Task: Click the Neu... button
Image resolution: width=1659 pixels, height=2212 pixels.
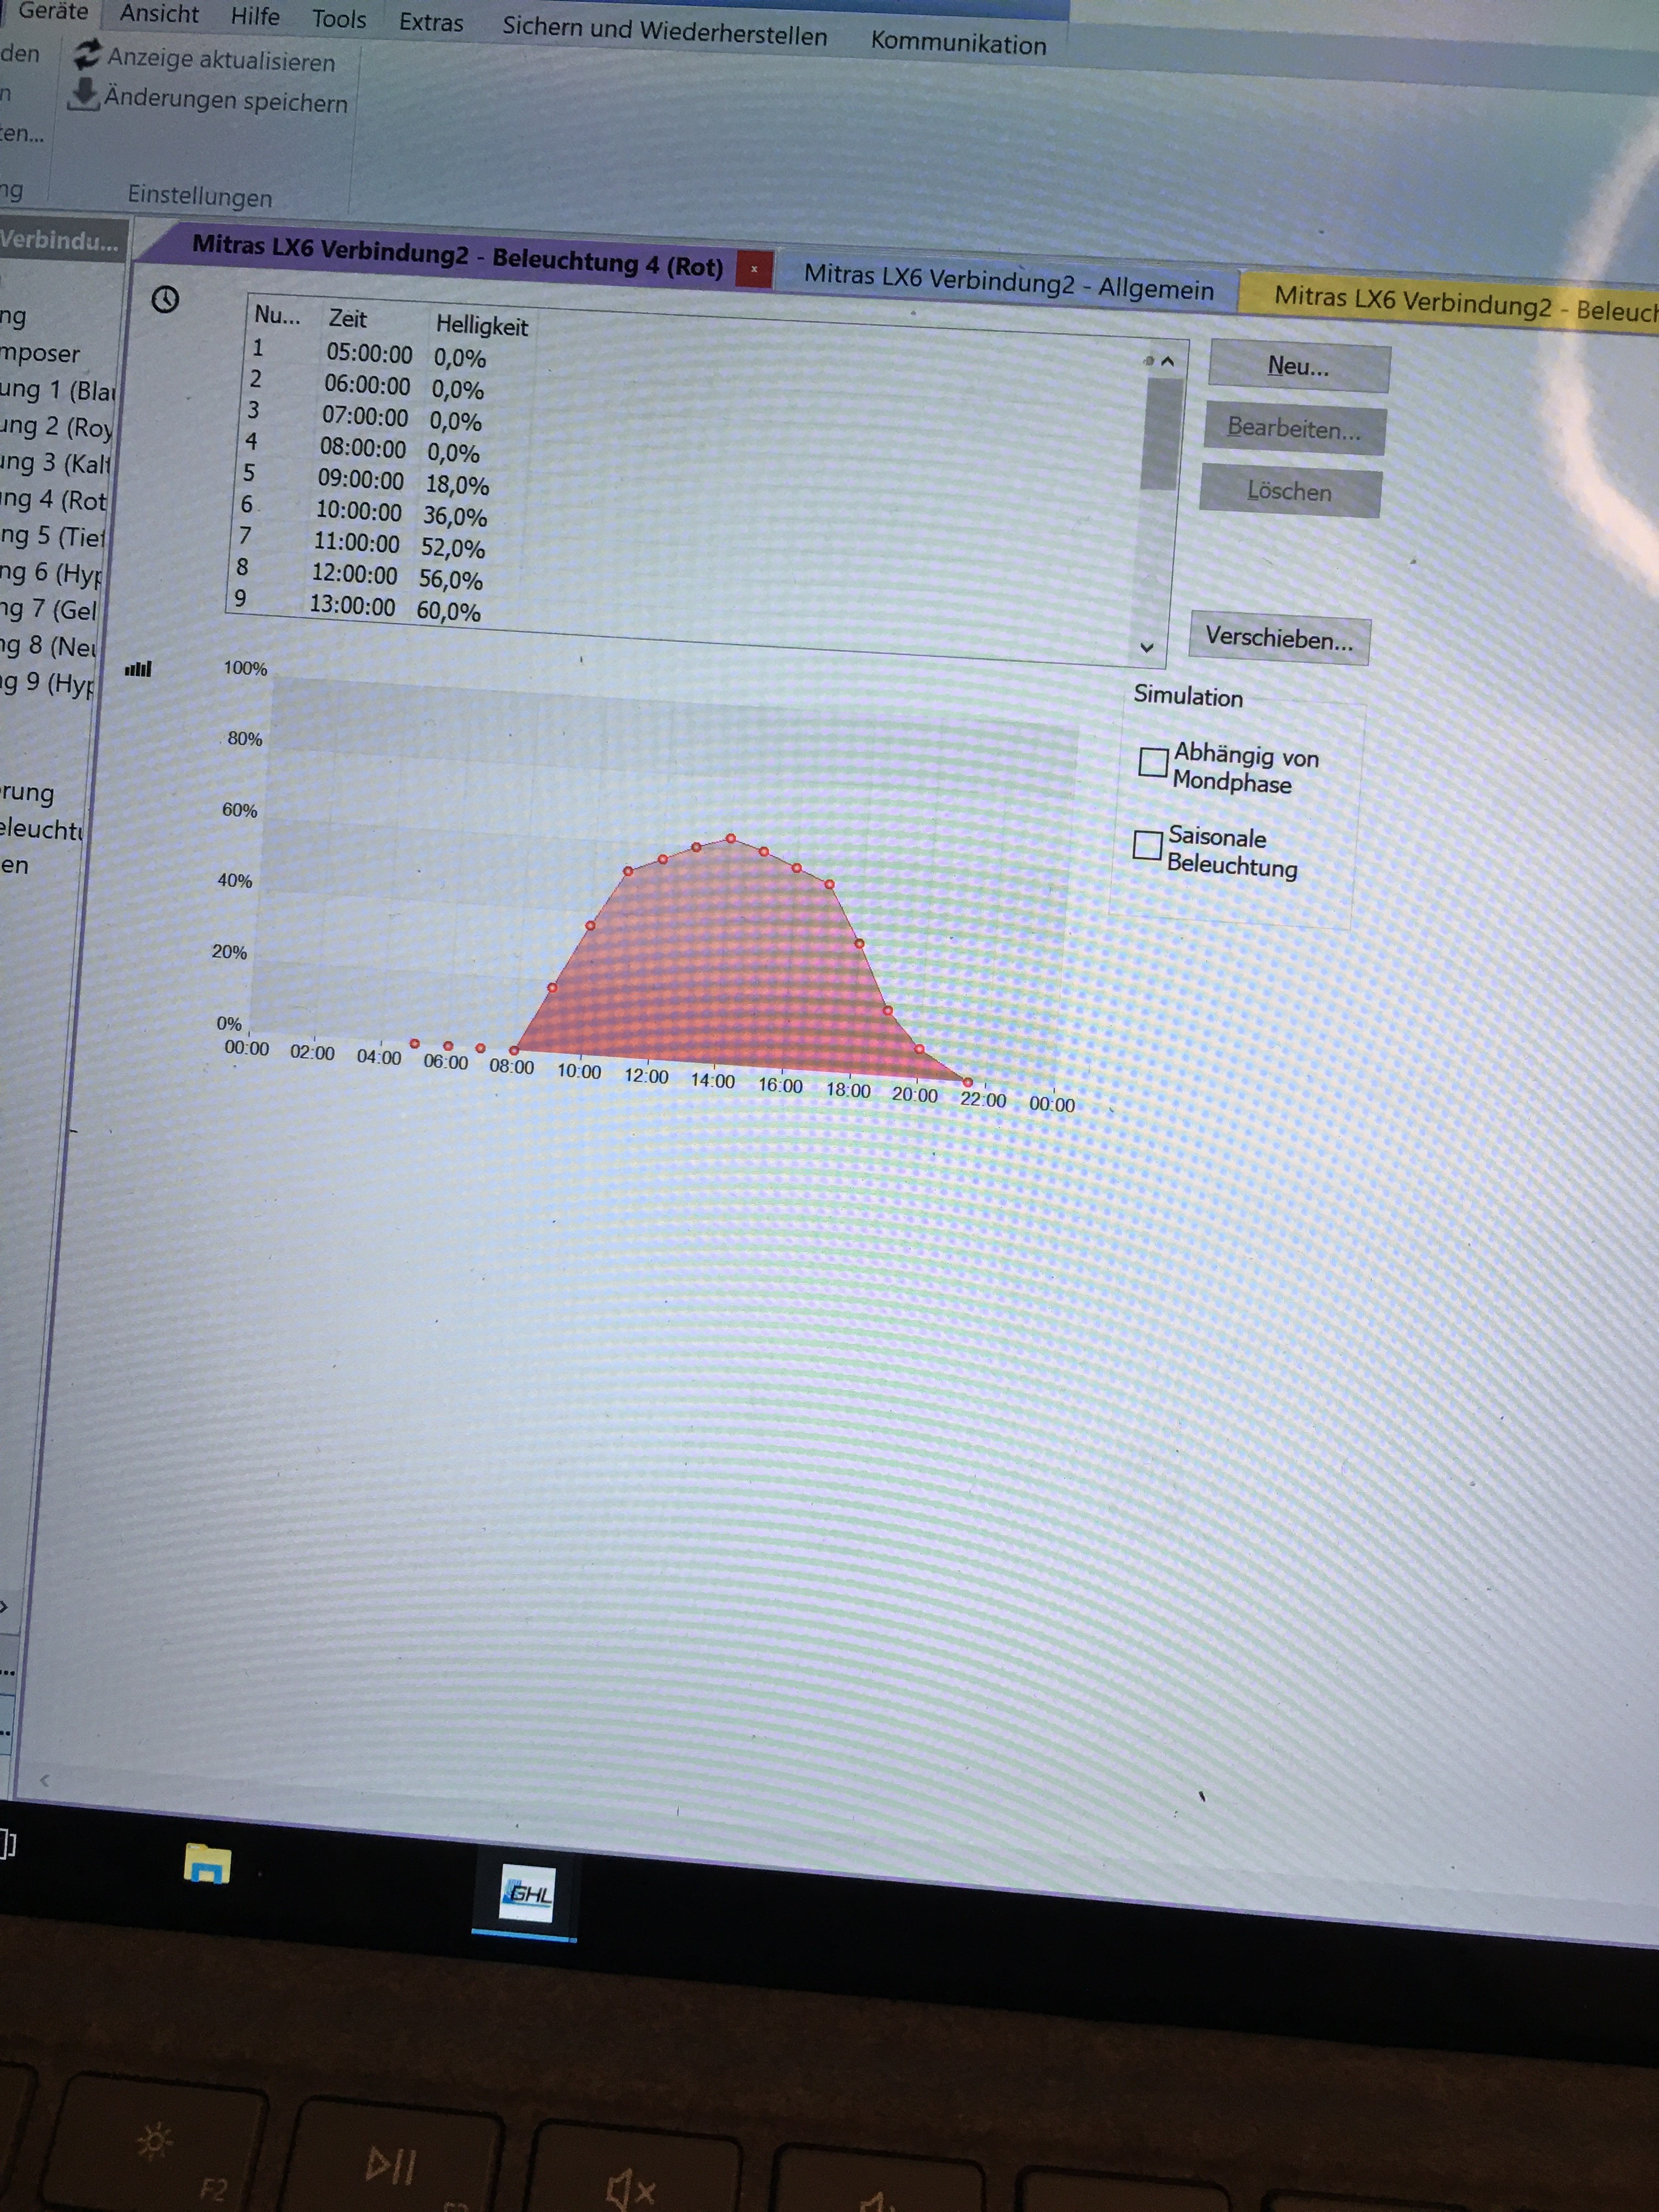Action: point(1299,367)
